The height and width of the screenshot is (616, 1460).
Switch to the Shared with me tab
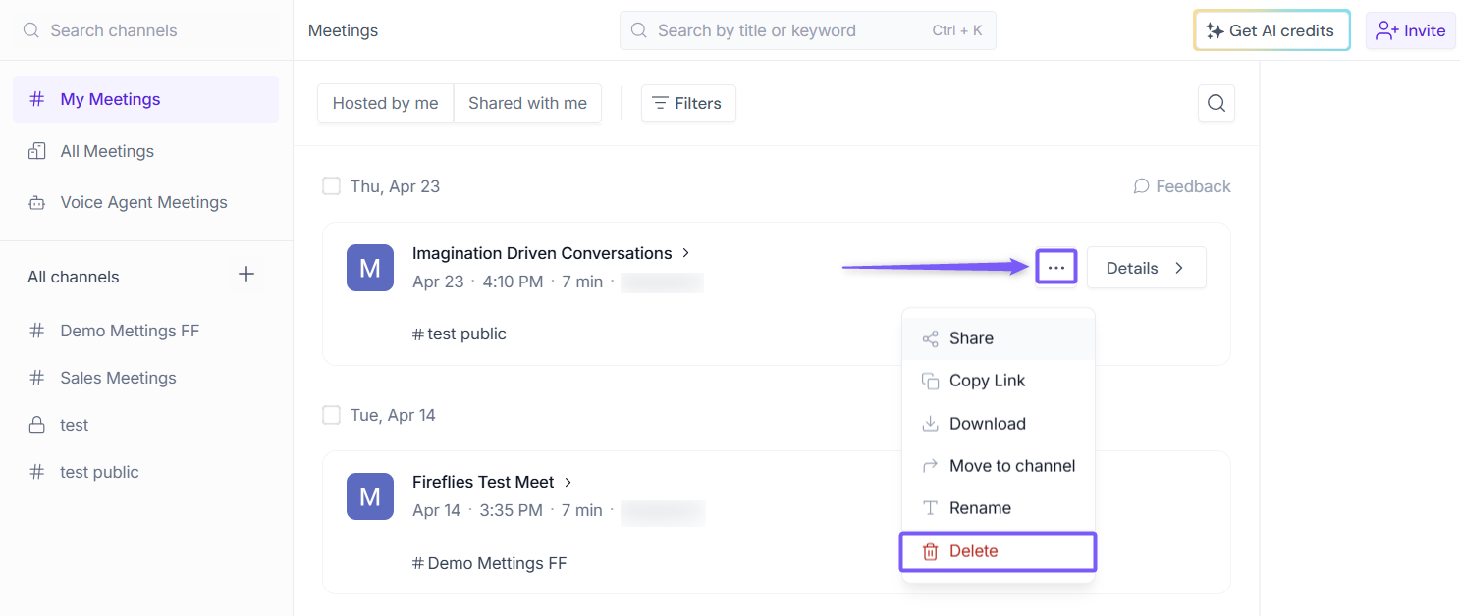[x=527, y=103]
